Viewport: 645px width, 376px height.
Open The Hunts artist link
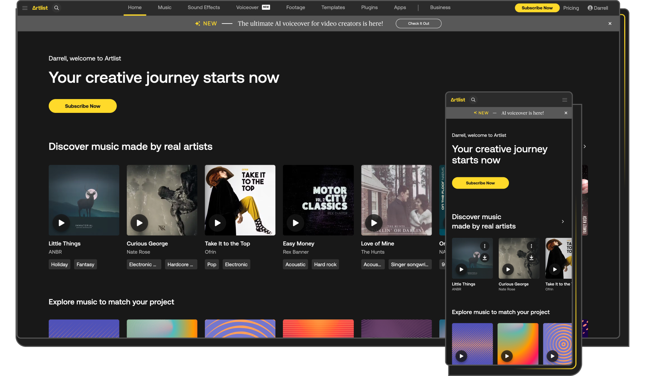373,252
